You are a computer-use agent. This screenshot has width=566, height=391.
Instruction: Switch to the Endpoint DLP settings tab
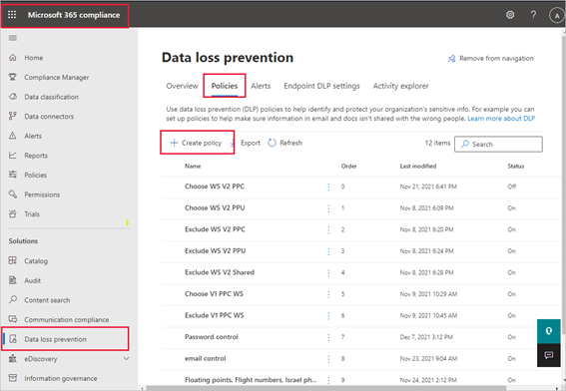click(321, 86)
